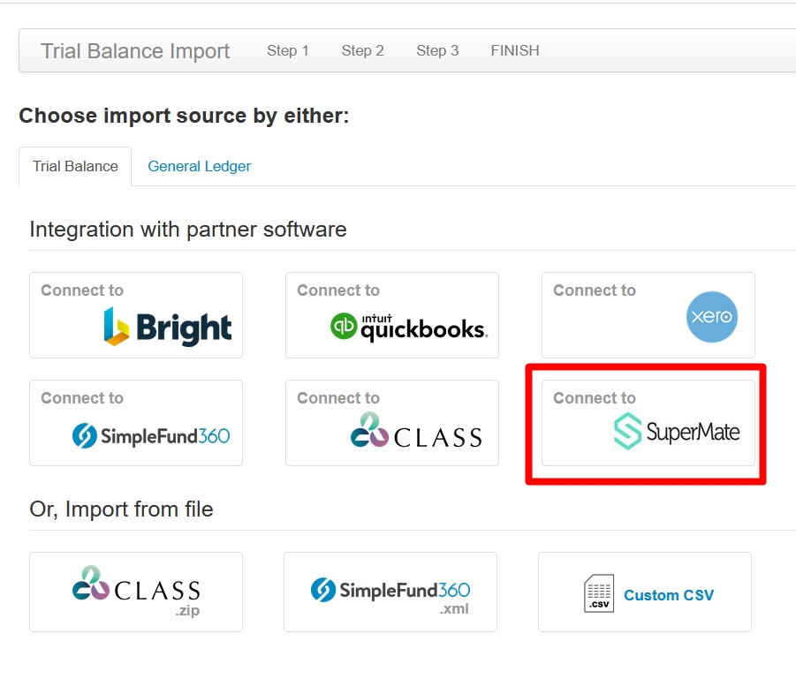Jump to FINISH step

515,50
